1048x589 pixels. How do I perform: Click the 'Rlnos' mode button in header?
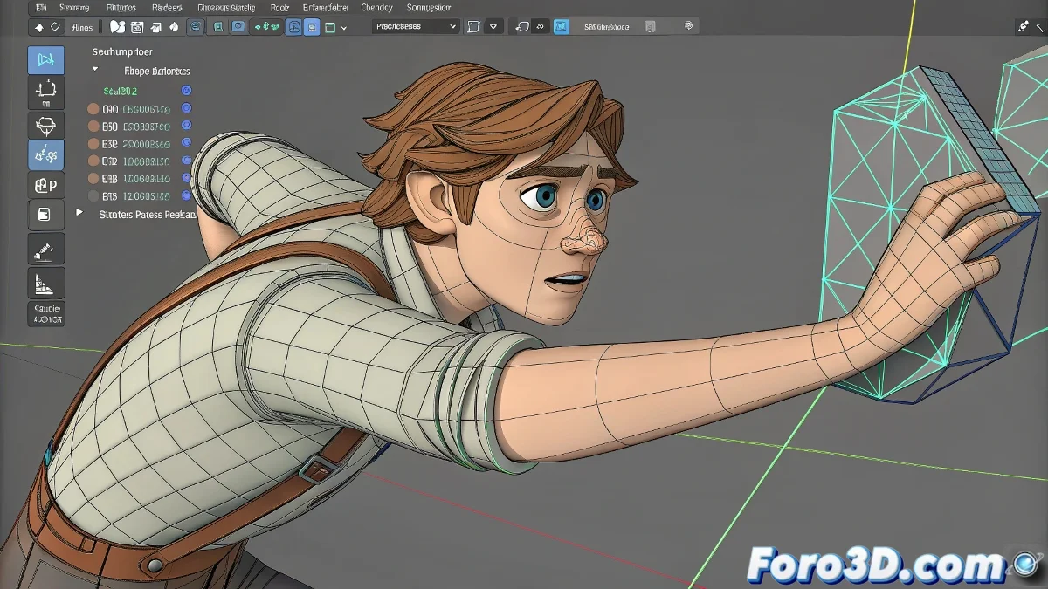point(81,27)
